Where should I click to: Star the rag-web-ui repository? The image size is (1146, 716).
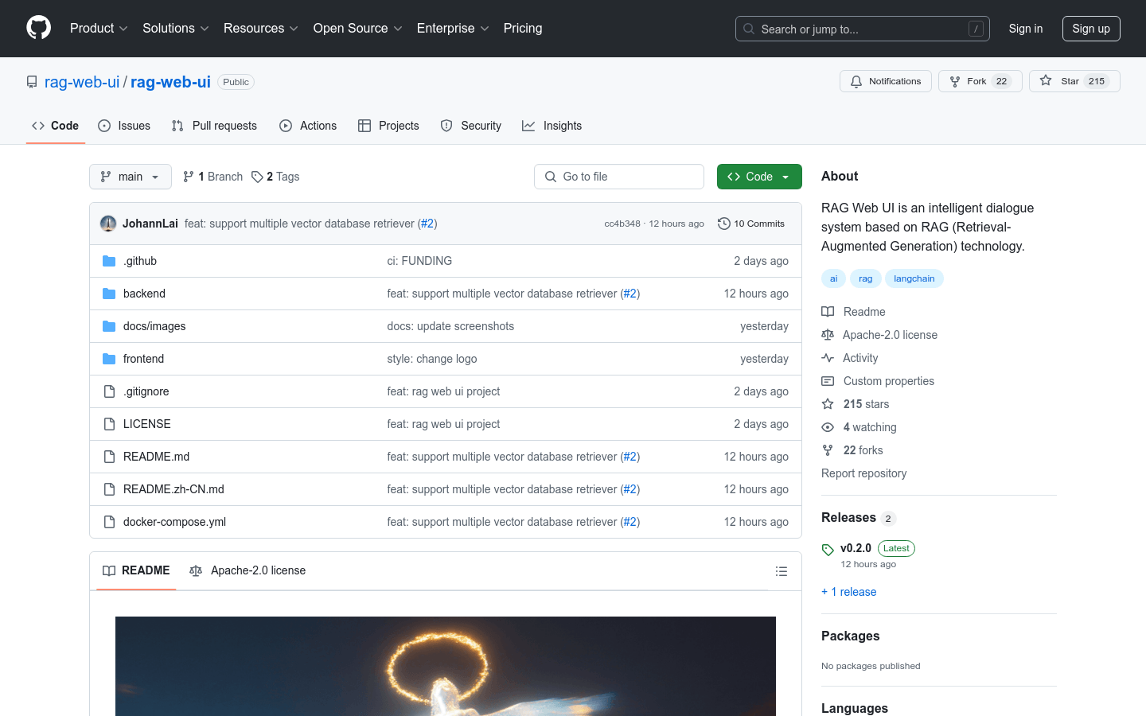(x=1062, y=81)
